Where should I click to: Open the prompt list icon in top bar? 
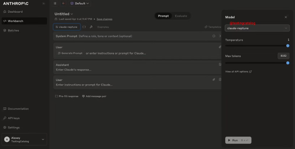(x=55, y=3)
